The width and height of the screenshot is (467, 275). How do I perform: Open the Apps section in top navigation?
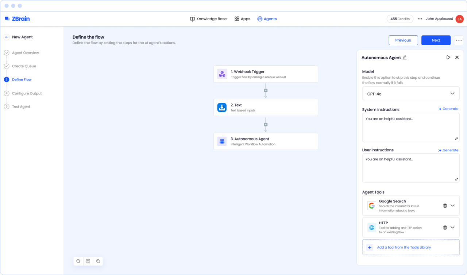[242, 19]
